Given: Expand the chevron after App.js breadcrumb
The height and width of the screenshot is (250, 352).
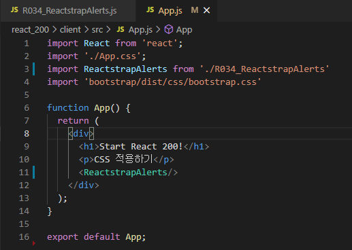Looking at the screenshot, I should pyautogui.click(x=158, y=29).
